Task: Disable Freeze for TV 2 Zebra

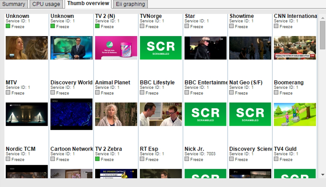Action: click(x=97, y=159)
